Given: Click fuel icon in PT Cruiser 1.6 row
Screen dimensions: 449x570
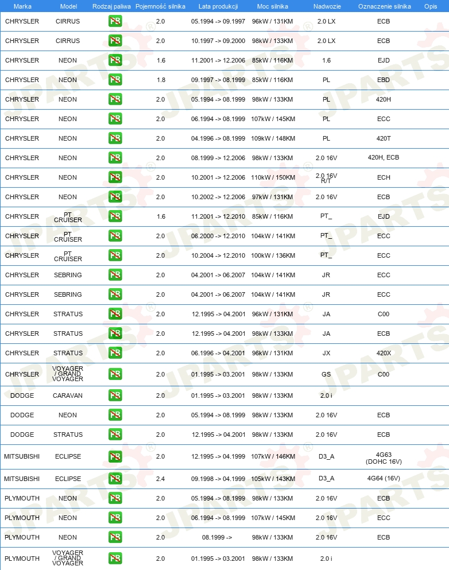Looking at the screenshot, I should click(115, 216).
